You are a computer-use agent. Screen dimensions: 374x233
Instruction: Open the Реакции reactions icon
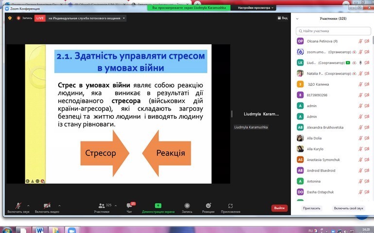click(x=208, y=206)
